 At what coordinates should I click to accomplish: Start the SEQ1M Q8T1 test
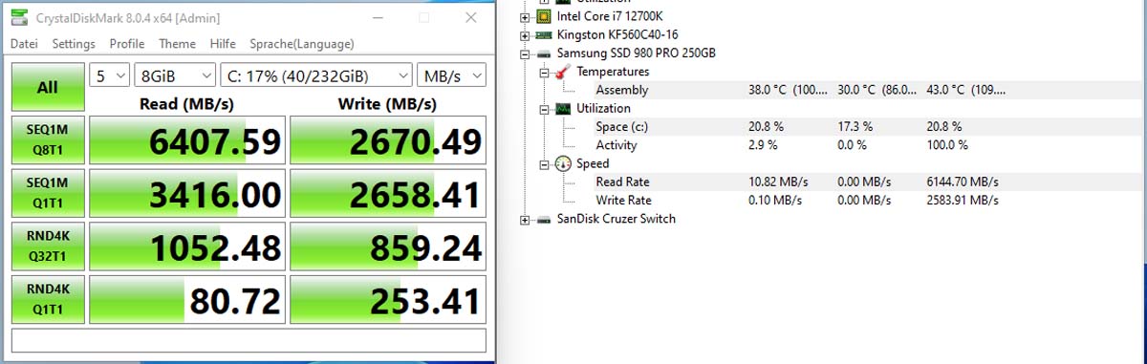[47, 140]
